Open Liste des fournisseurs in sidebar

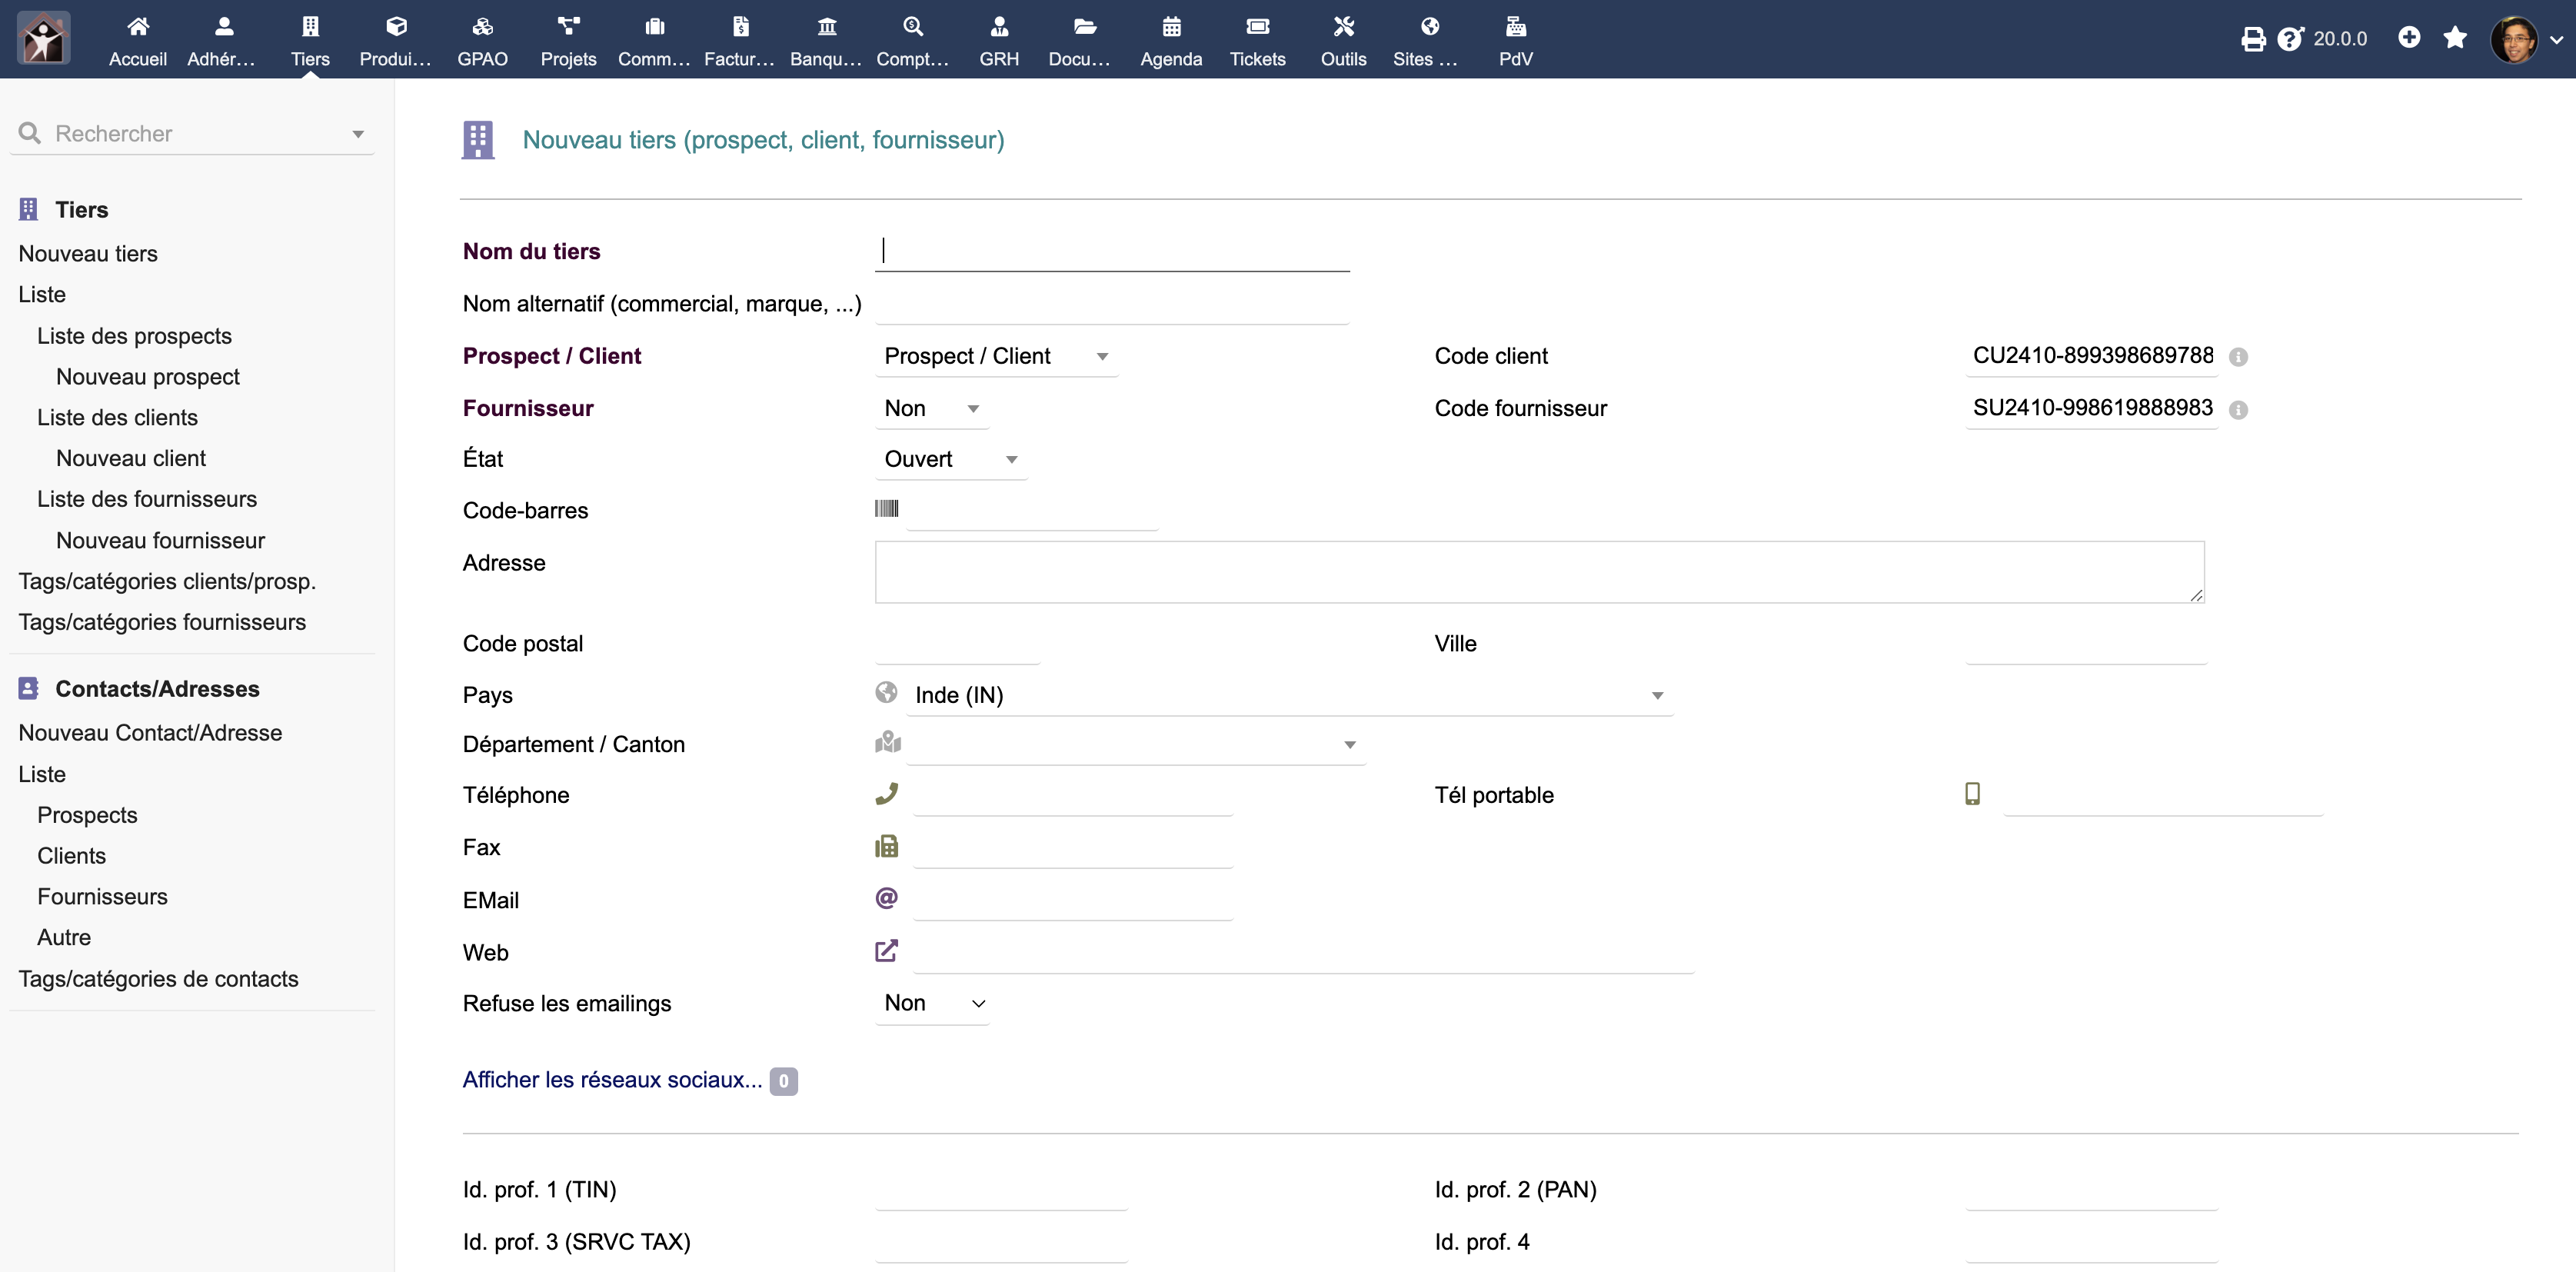[x=147, y=499]
